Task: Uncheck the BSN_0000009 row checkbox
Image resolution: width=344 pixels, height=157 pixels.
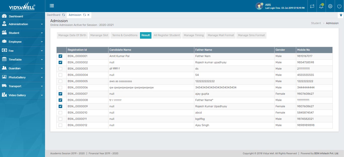Action: pos(60,106)
